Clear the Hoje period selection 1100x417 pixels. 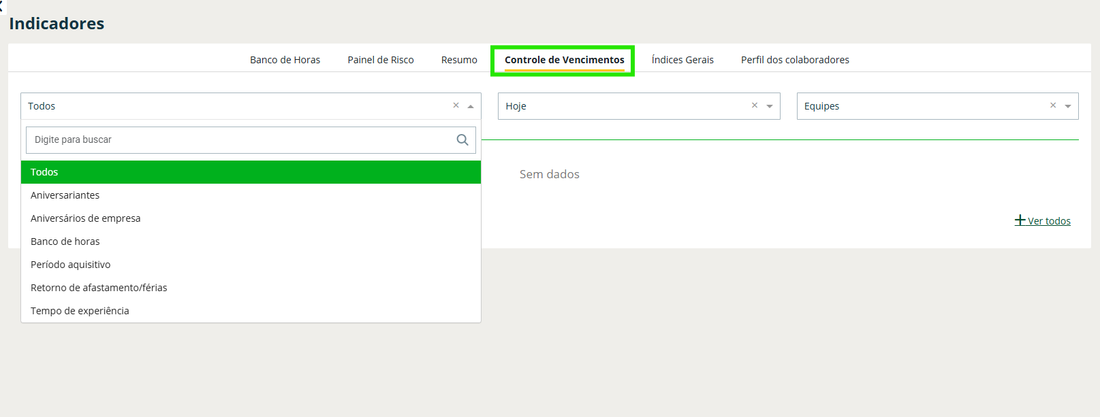tap(754, 105)
